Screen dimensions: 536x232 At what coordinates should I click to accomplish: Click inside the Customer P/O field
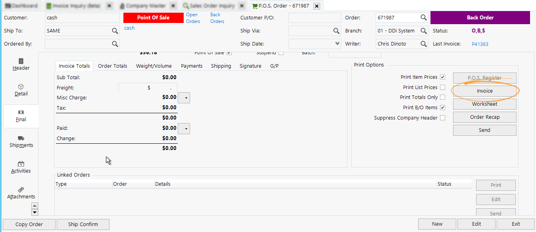click(315, 17)
